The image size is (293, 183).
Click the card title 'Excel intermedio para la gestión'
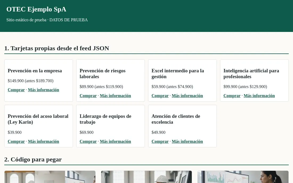[178, 74]
